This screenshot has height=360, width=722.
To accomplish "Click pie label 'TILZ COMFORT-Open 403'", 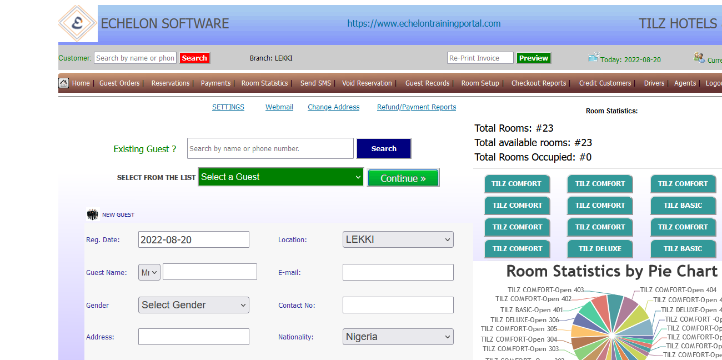I will [x=546, y=289].
